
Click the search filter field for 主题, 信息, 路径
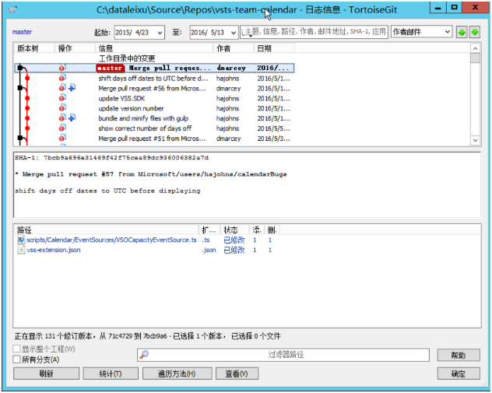314,32
